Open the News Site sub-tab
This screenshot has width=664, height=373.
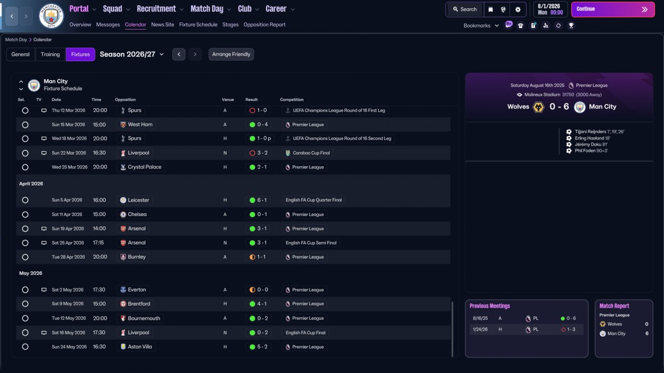163,24
